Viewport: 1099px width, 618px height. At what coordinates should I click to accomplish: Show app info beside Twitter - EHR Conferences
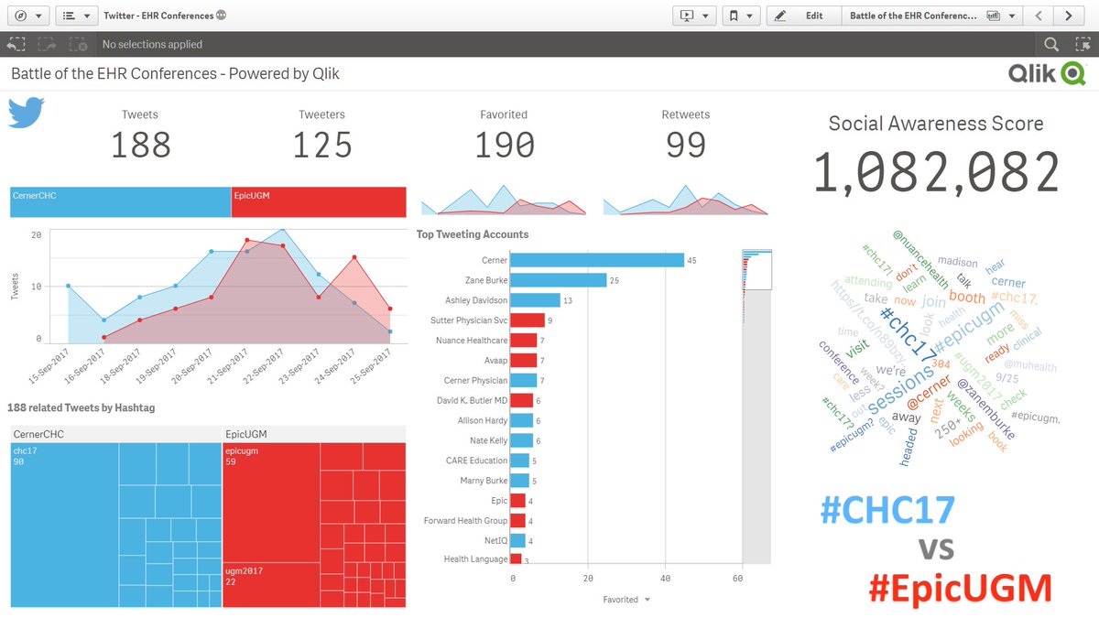pyautogui.click(x=222, y=16)
